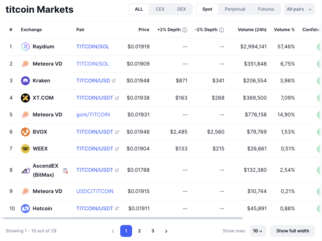Image resolution: width=322 pixels, height=241 pixels.
Task: Click external link icon beside Kraken TITCOIN/USD
Action: tap(114, 81)
